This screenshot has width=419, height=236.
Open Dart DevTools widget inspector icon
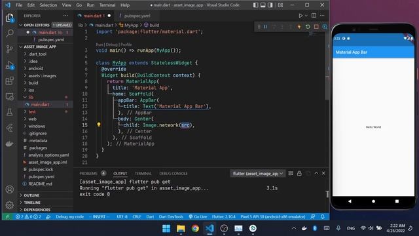coord(325,27)
